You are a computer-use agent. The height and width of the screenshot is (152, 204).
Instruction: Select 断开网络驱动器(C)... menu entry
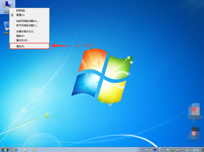click(x=29, y=26)
